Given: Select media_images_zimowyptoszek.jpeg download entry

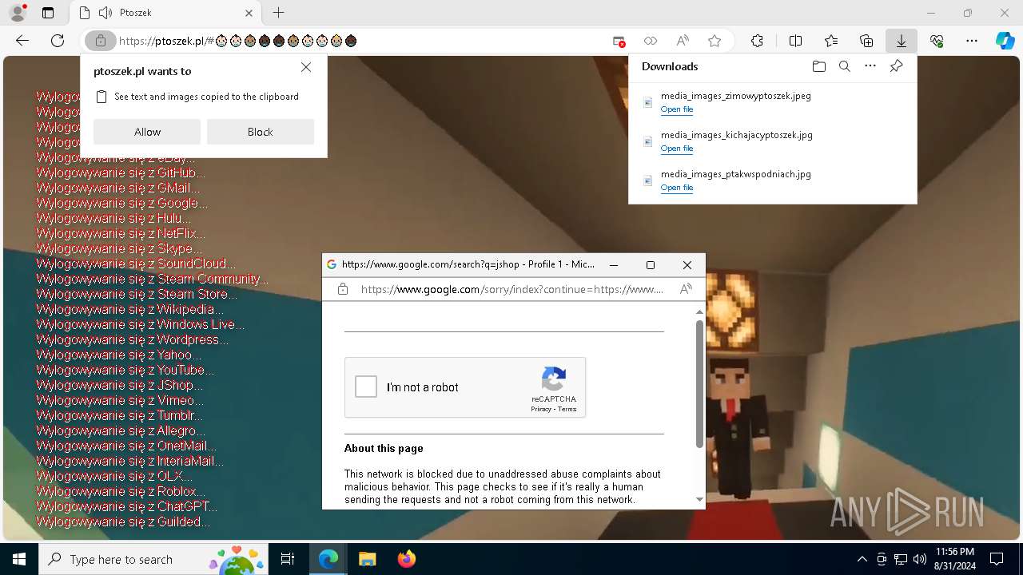Looking at the screenshot, I should tap(773, 102).
